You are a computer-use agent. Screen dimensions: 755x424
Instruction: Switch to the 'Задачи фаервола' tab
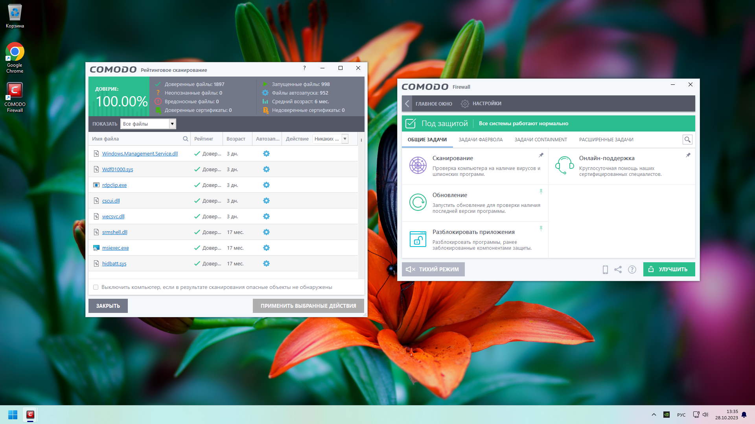[x=480, y=140]
